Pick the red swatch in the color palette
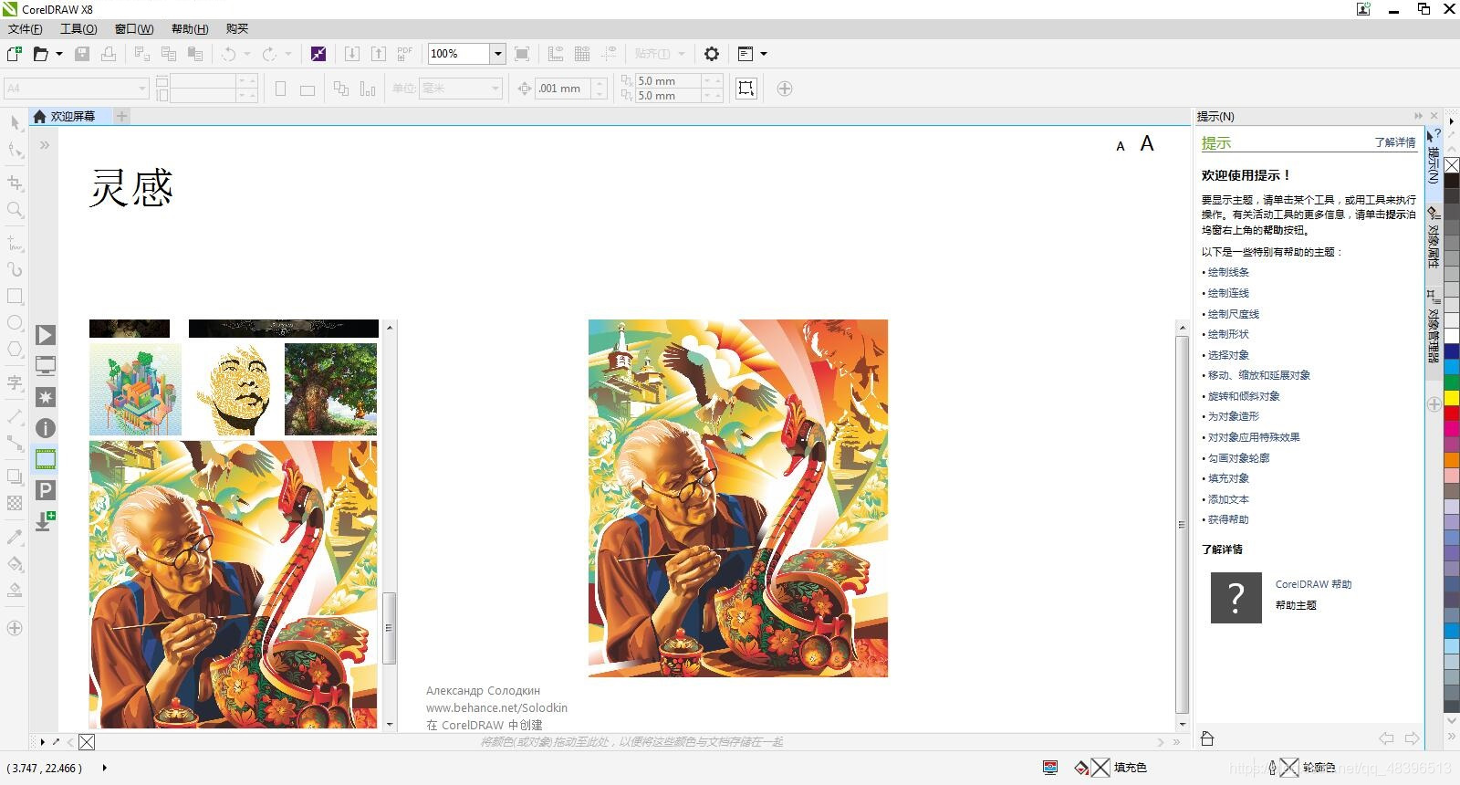1460x785 pixels. (x=1451, y=413)
